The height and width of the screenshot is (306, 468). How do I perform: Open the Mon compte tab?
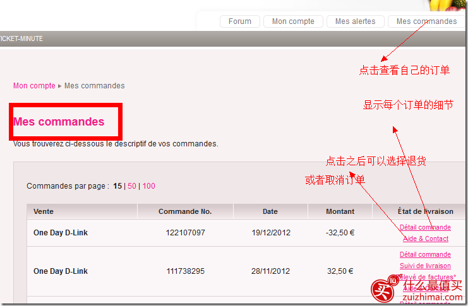293,21
